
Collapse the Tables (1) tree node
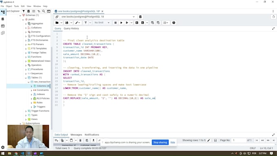point(26,78)
